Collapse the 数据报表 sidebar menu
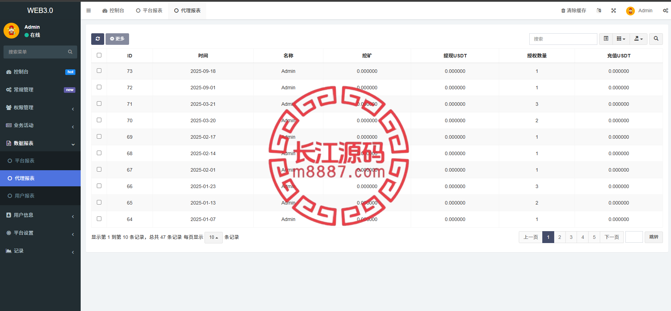 (40, 143)
